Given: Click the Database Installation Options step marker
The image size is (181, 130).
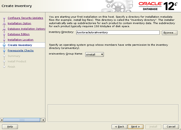Looking at the screenshot, I should click(x=4, y=29).
